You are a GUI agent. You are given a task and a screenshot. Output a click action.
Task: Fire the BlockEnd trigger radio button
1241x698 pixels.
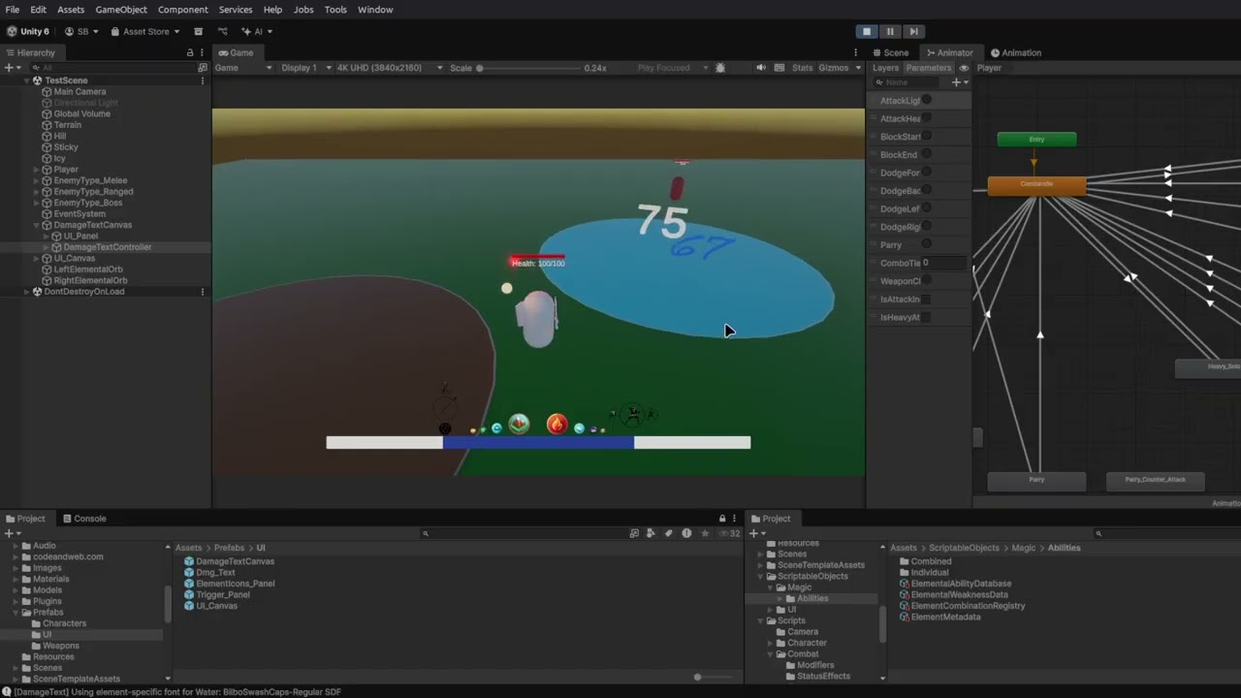pyautogui.click(x=927, y=154)
